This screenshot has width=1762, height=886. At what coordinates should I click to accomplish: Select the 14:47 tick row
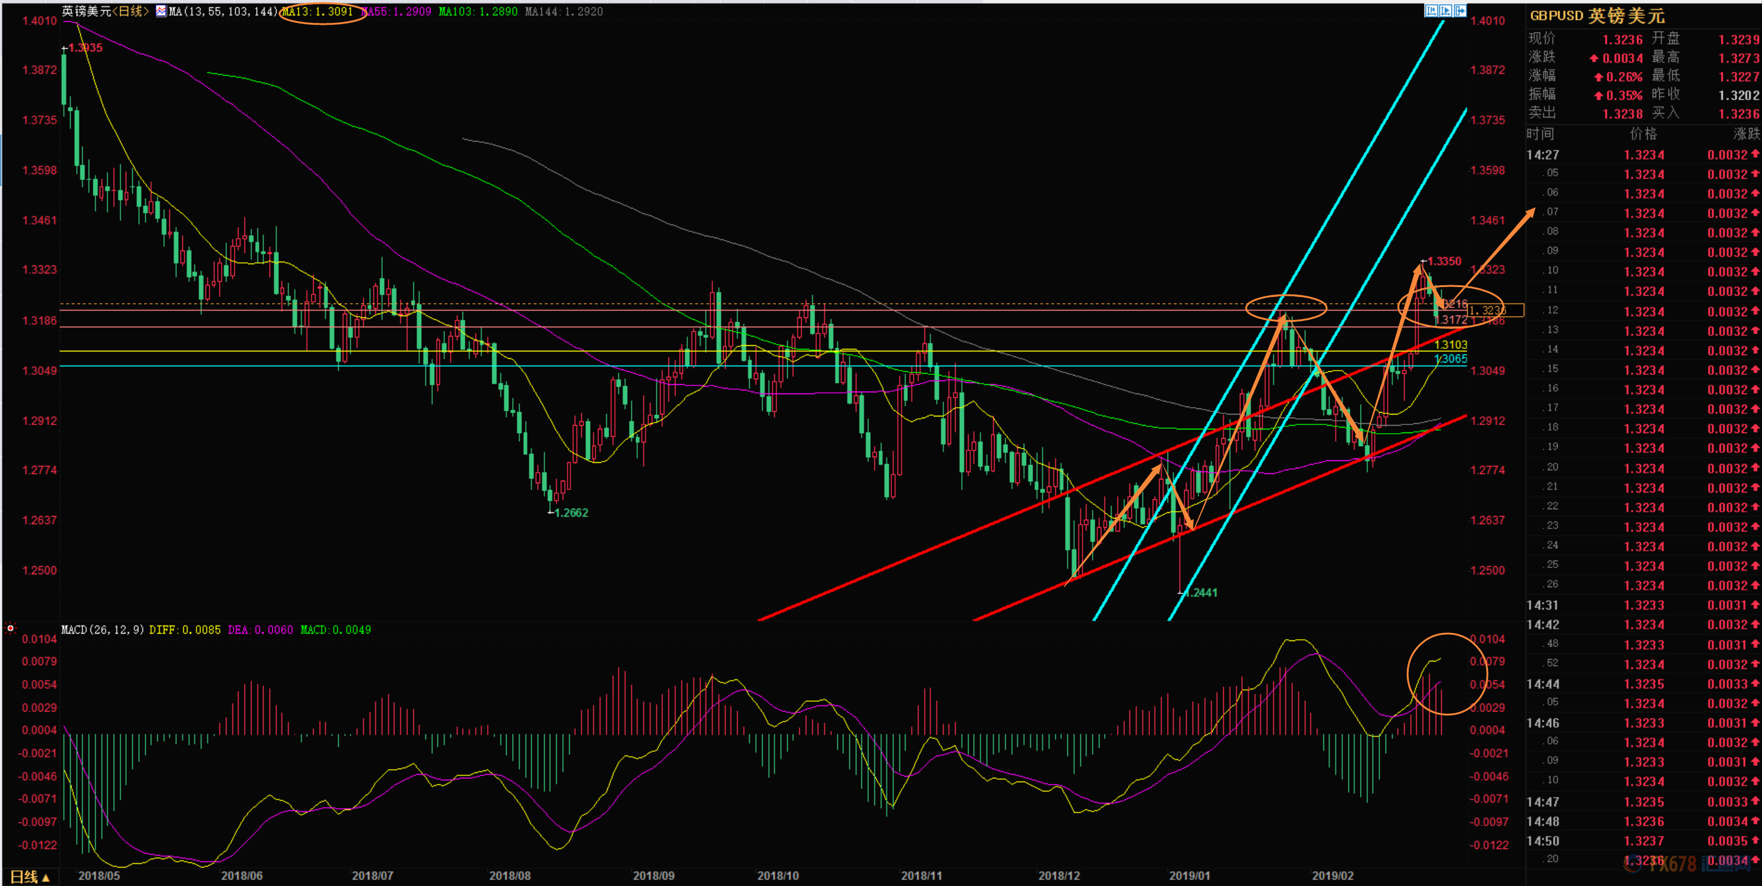click(1644, 802)
